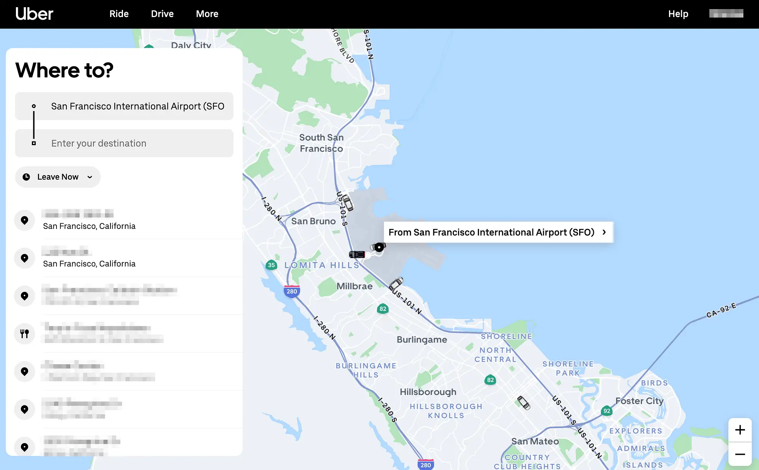This screenshot has height=470, width=759.
Task: Click the South San Francisco map label
Action: coord(321,143)
